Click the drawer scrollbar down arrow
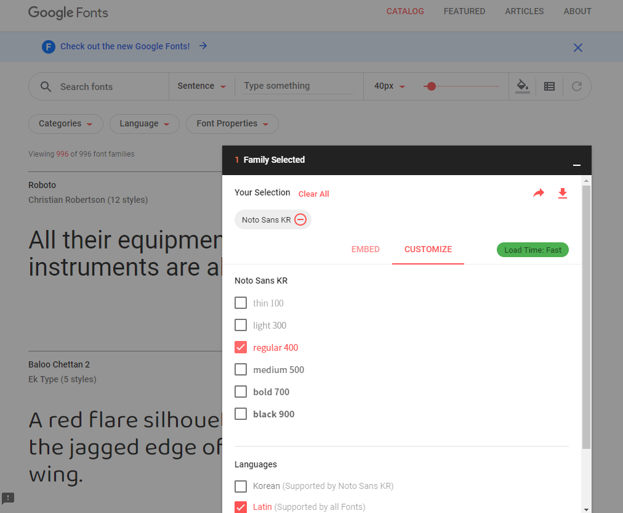Viewport: 623px width, 513px height. point(586,509)
